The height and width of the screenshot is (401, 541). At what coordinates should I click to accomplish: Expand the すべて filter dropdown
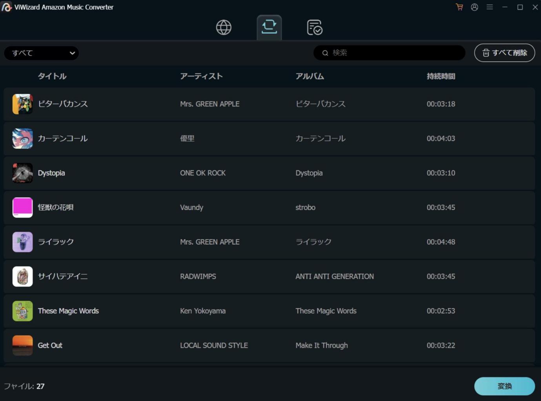(x=42, y=53)
